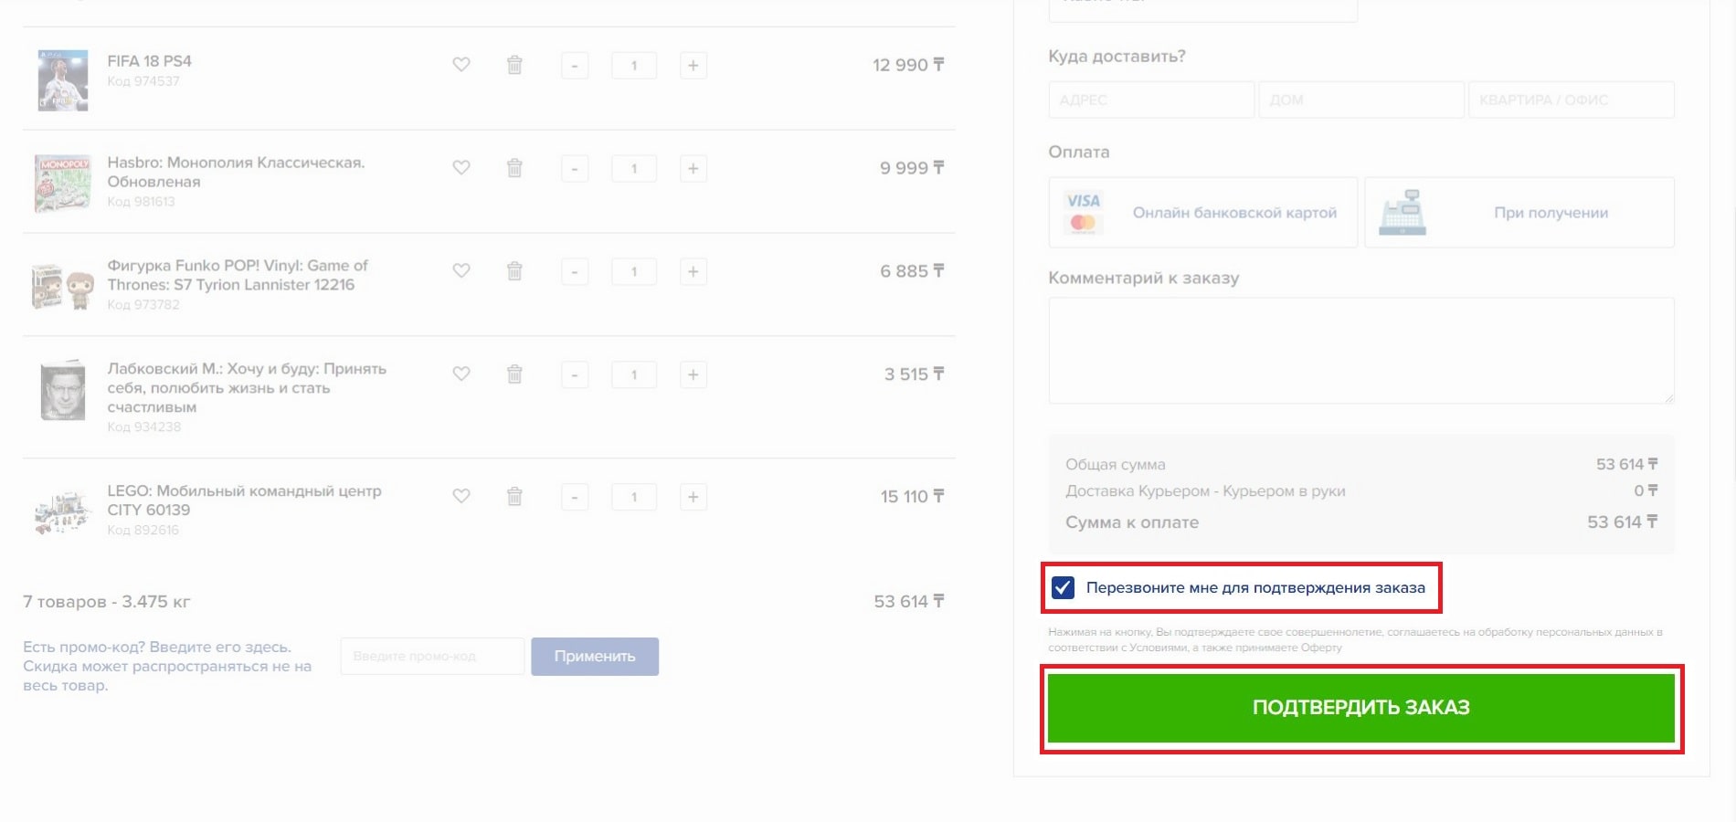Delete LEGO CITY 60139 from cart
1736x822 pixels.
point(514,496)
